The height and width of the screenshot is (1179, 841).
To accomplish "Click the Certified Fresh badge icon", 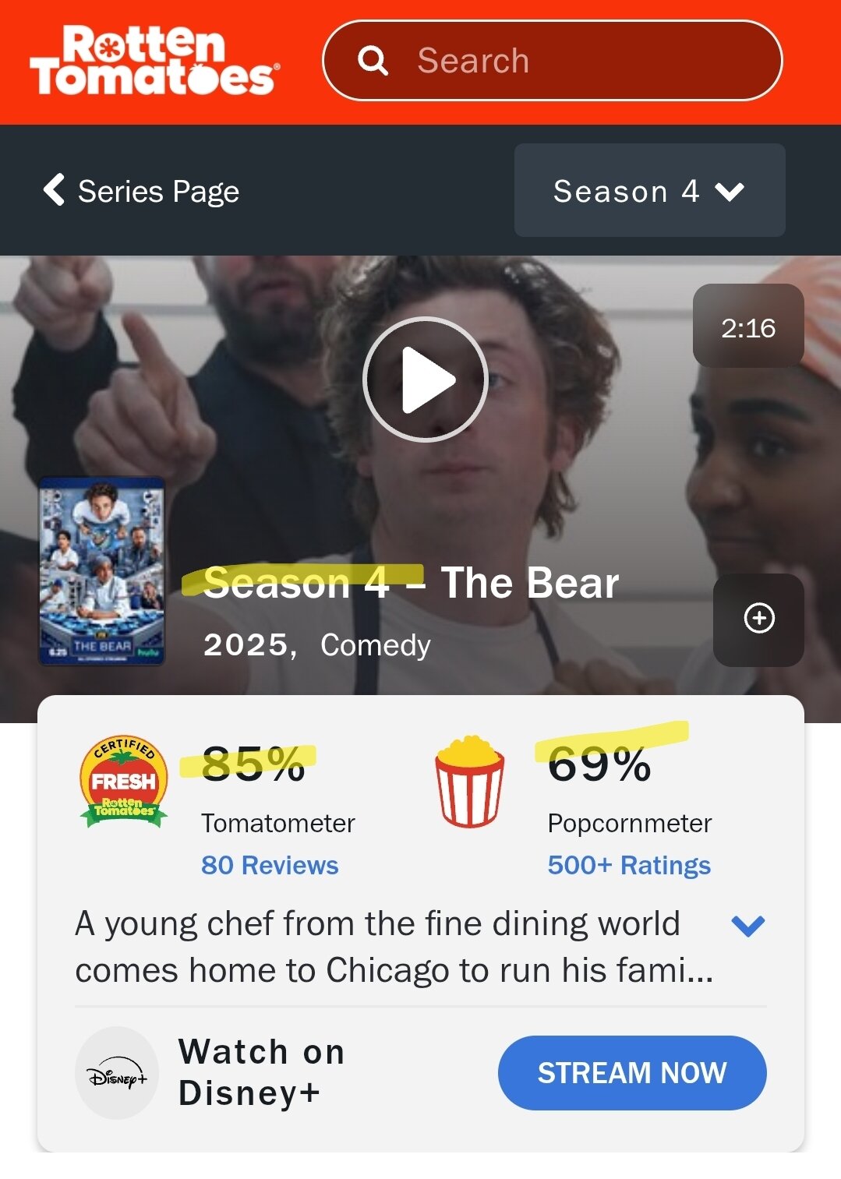I will pyautogui.click(x=123, y=781).
